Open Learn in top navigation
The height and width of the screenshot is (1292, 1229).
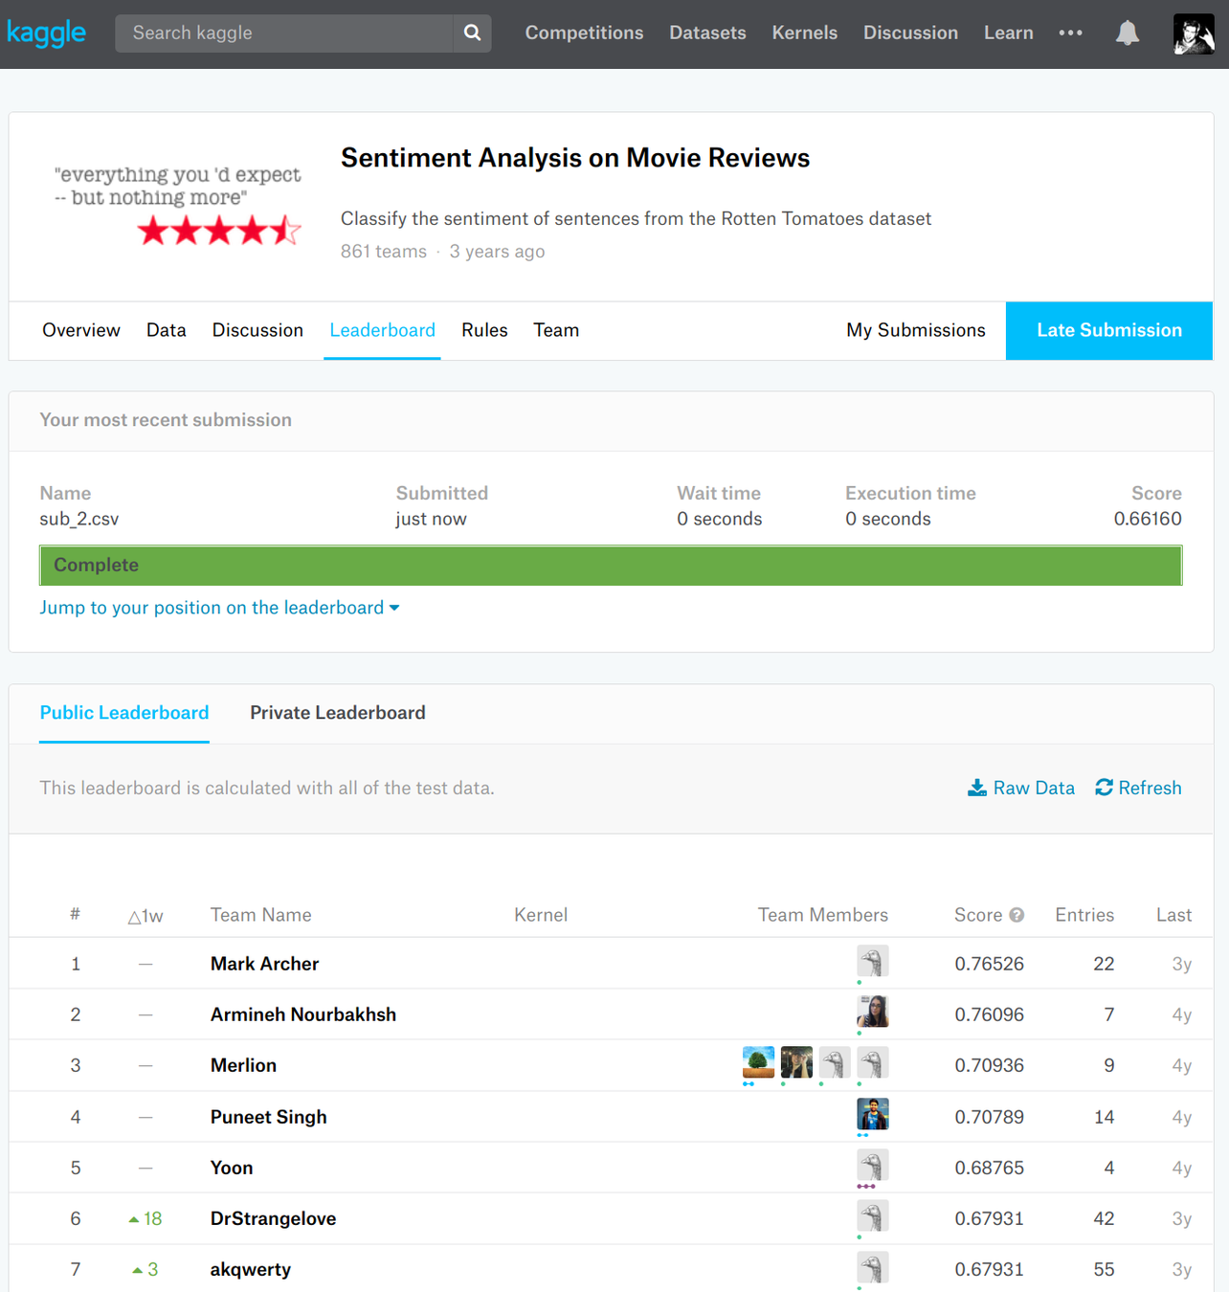(x=1008, y=33)
